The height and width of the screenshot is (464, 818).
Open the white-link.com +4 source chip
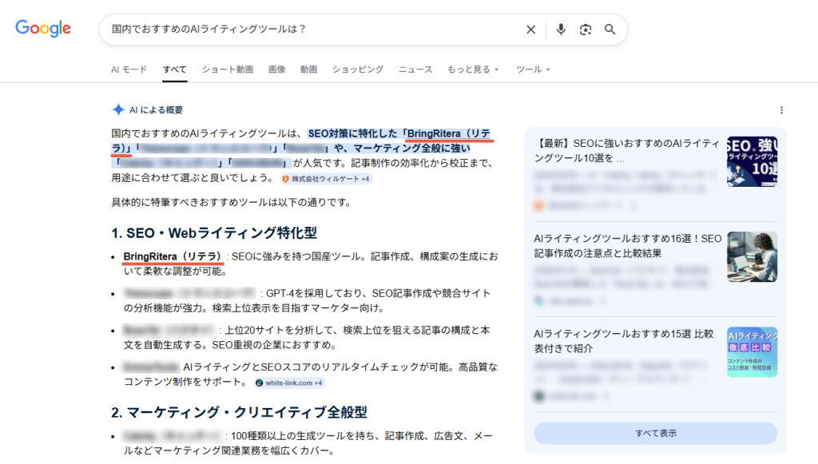coord(290,383)
